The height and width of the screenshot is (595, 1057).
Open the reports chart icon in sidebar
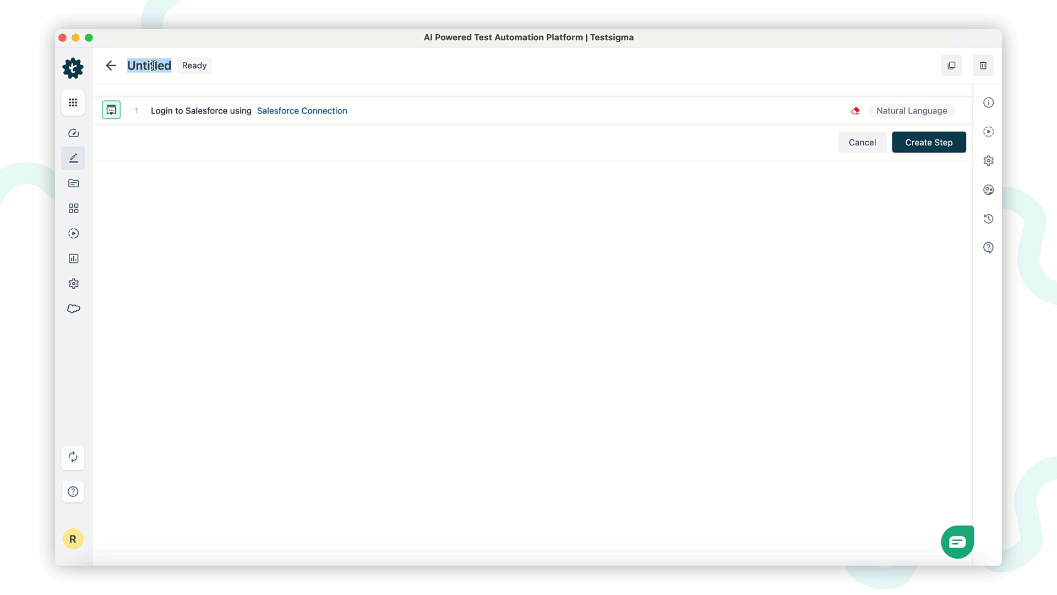coord(73,258)
